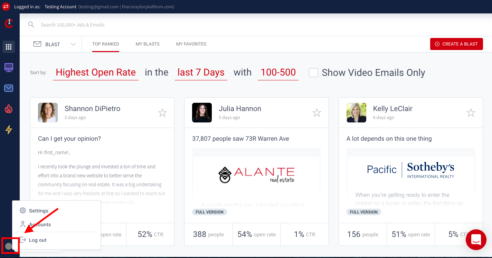Open the red chat support bubble
Screen dimensions: 492x258
(x=476, y=239)
